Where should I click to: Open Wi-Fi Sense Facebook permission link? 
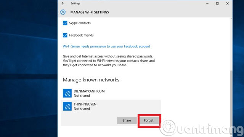pyautogui.click(x=106, y=46)
